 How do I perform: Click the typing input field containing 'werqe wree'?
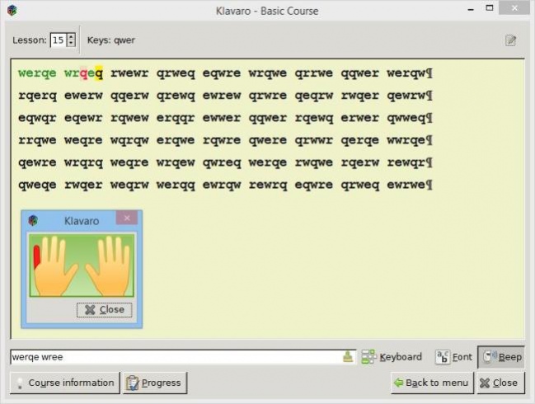pyautogui.click(x=183, y=357)
